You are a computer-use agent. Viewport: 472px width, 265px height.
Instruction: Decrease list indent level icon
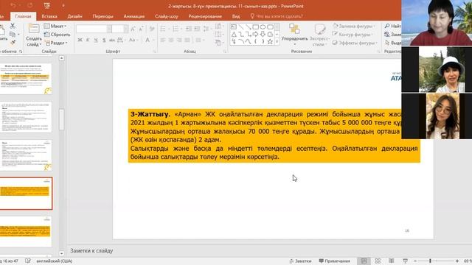189,29
